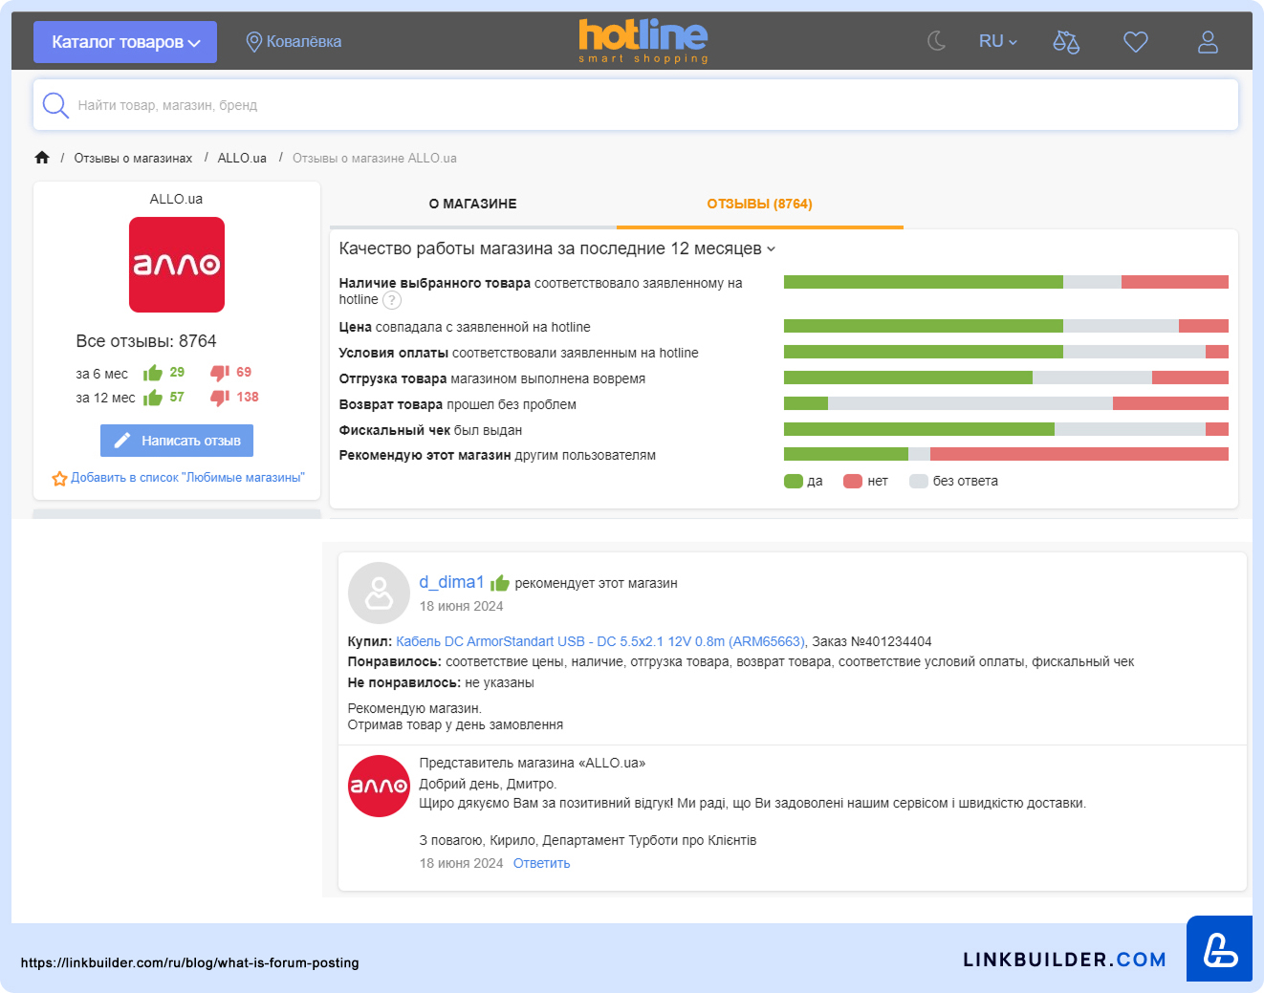Open ALLO.ua breadcrumb link
The height and width of the screenshot is (993, 1264).
coord(242,159)
